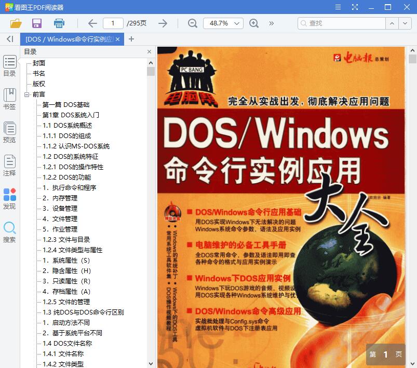Viewport: 417px width, 368px height.
Task: Go to next page with right arrow
Action: (163, 23)
